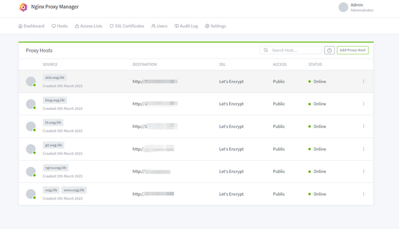View the Audit Log
Image resolution: width=399 pixels, height=229 pixels.
click(x=186, y=26)
